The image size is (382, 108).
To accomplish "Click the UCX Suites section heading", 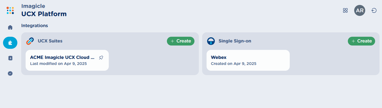I will click(50, 41).
